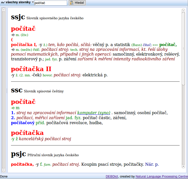The image size is (188, 179).
Task: Click the vertical splitter handle on the left edge
Action: tap(7, 91)
